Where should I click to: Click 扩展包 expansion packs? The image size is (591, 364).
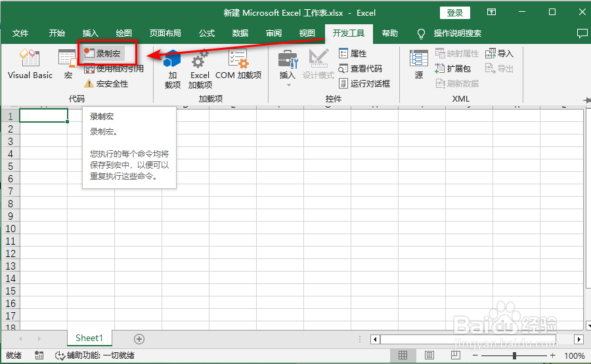[452, 68]
